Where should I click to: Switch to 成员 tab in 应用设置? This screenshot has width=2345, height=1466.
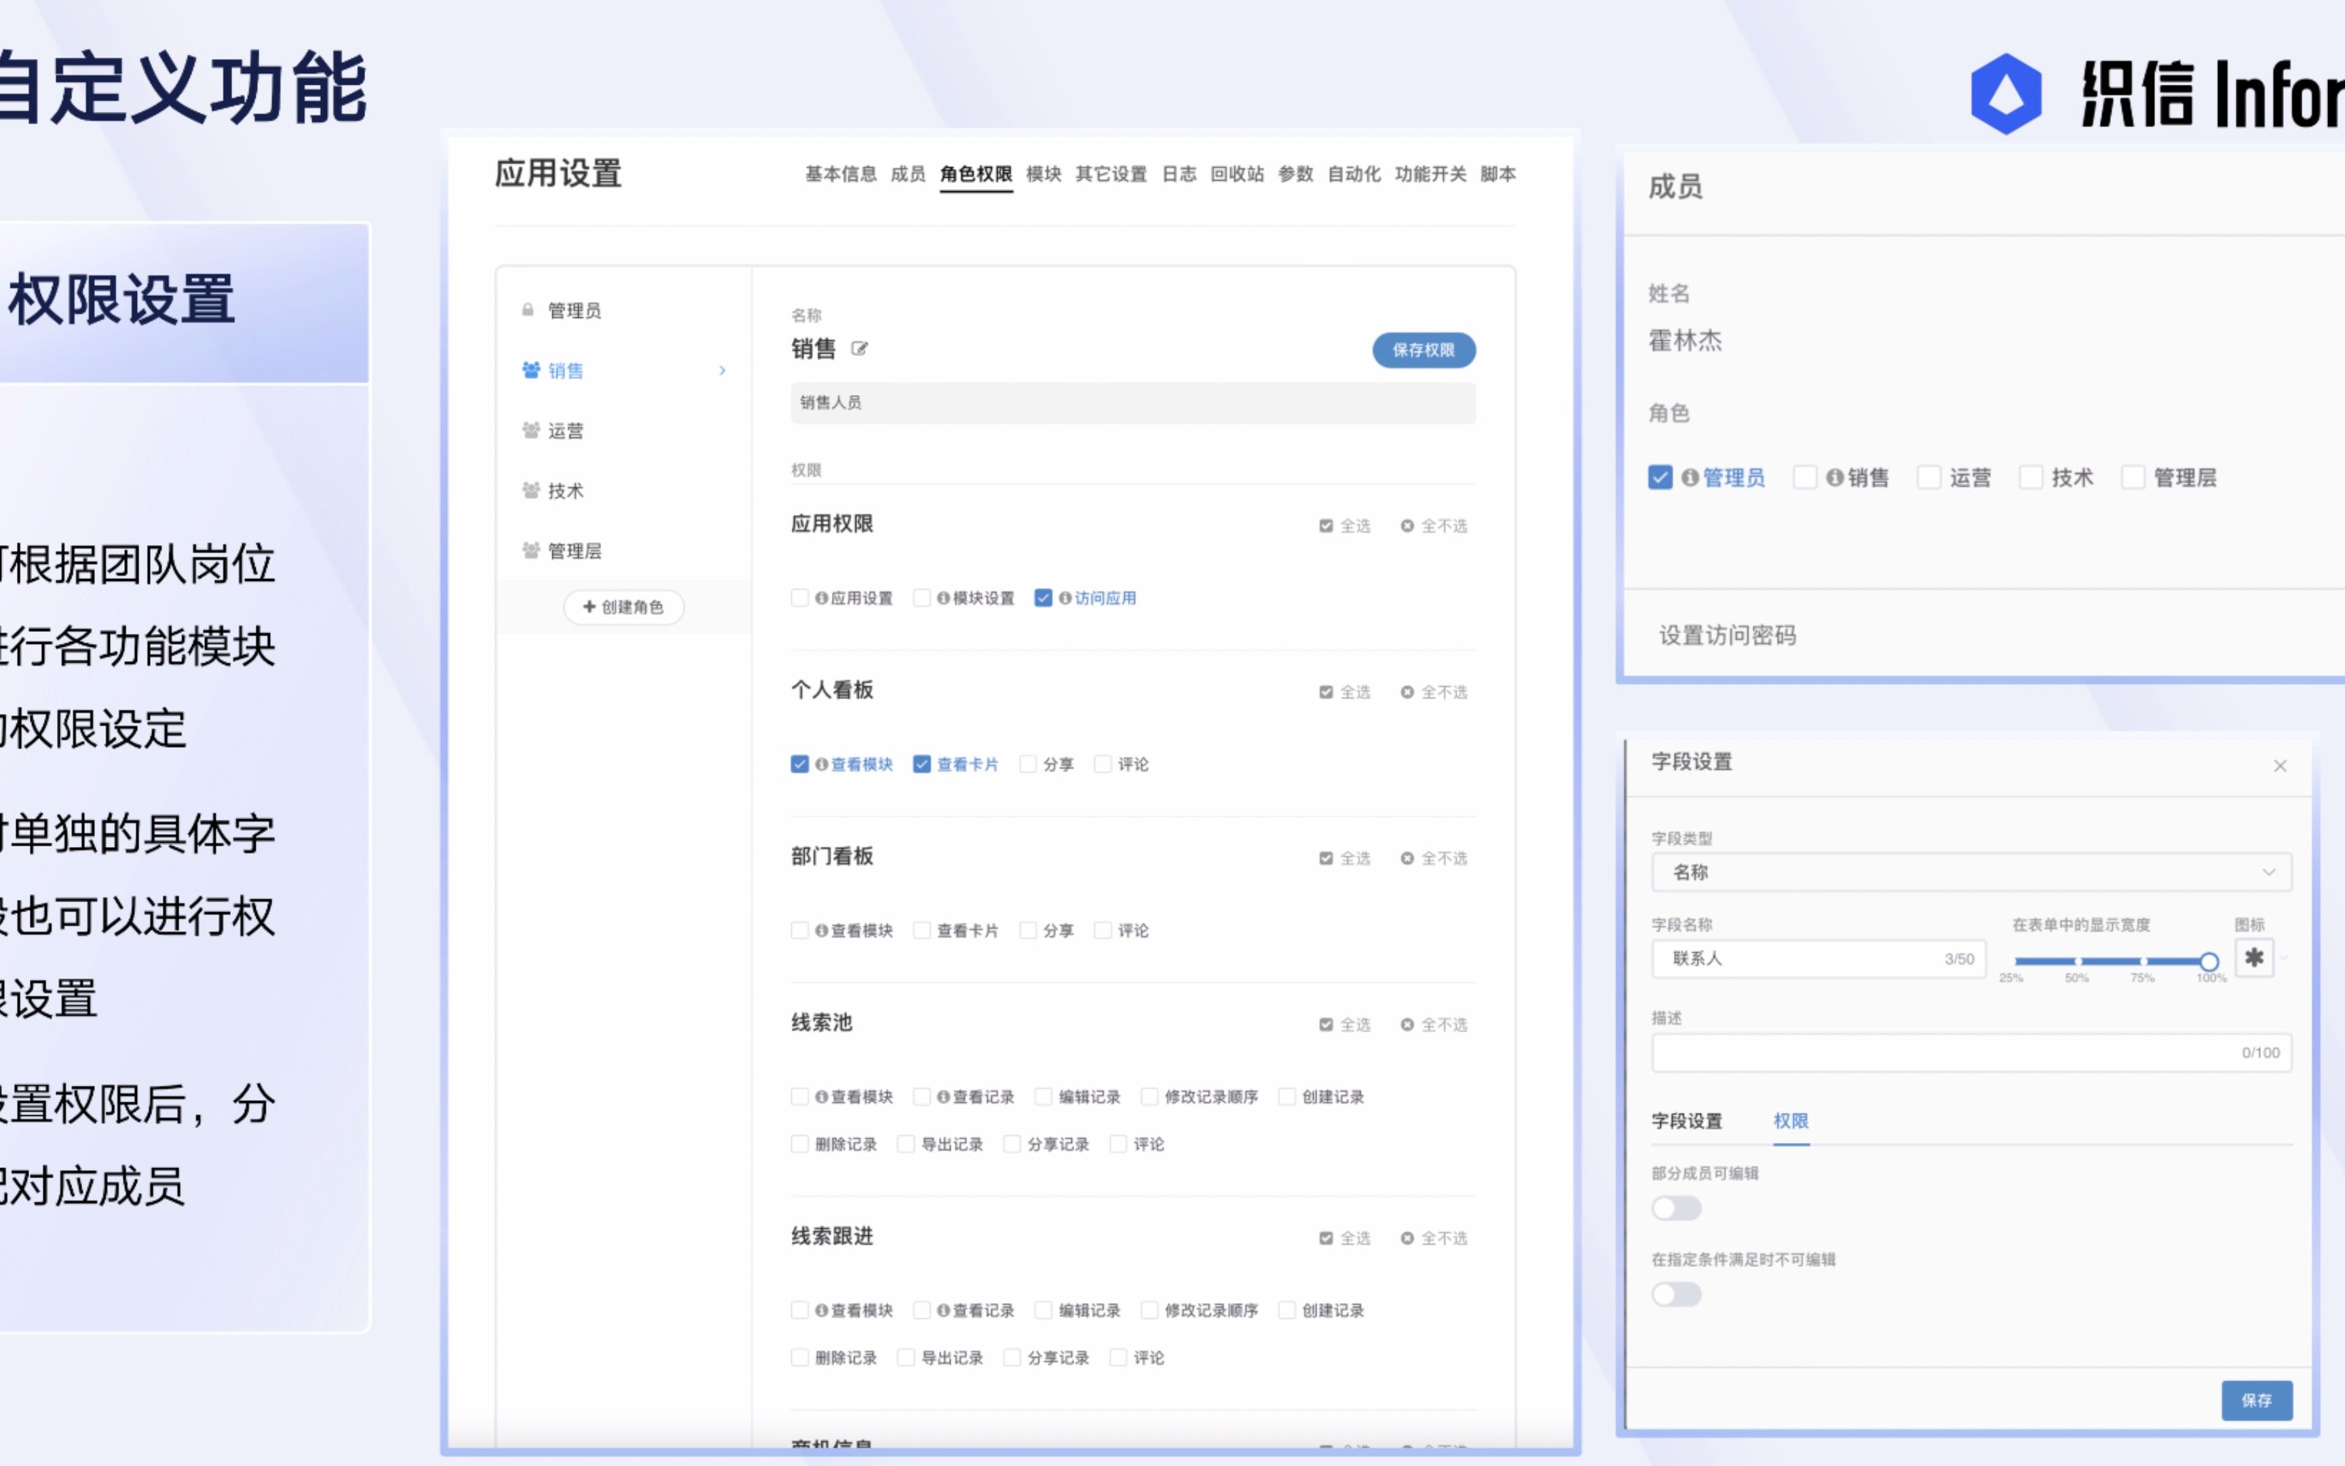click(x=908, y=174)
